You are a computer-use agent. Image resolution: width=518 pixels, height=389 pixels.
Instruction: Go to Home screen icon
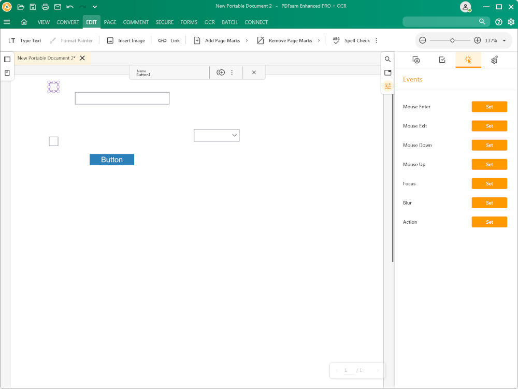coord(24,22)
